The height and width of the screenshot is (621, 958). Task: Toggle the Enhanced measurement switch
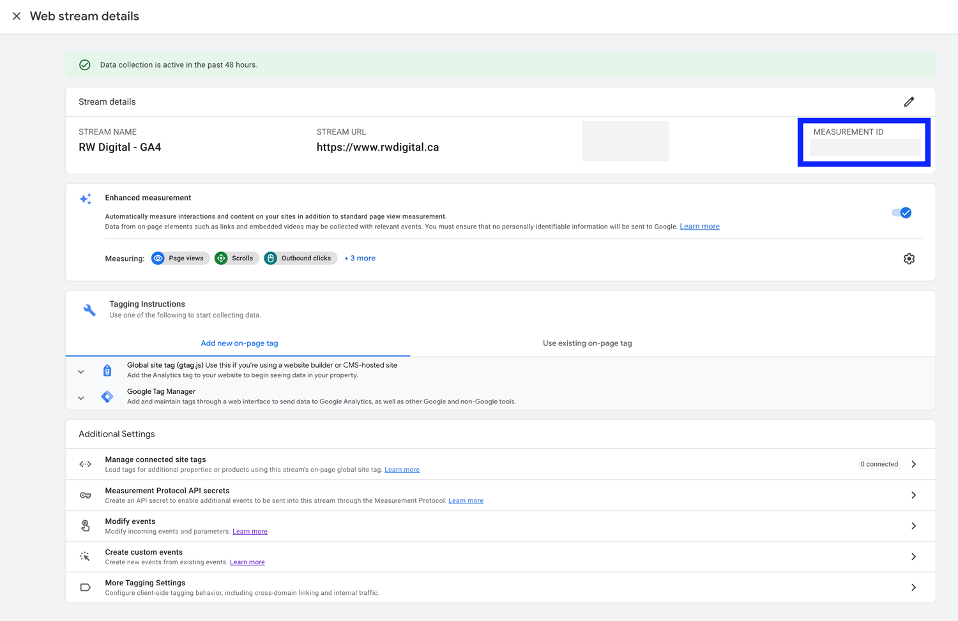tap(902, 213)
